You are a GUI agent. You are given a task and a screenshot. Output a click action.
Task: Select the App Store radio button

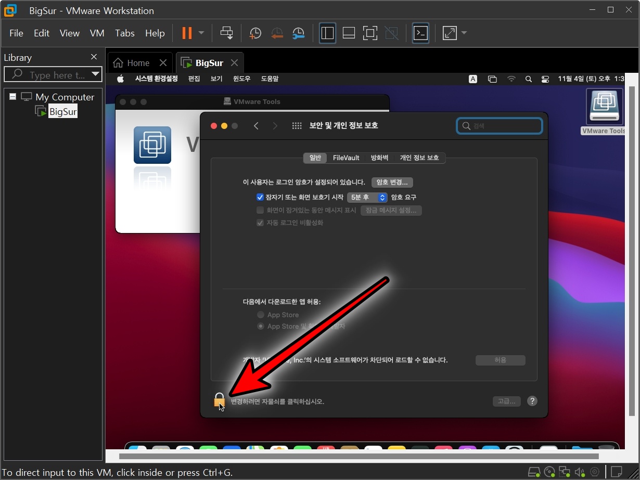pyautogui.click(x=261, y=315)
